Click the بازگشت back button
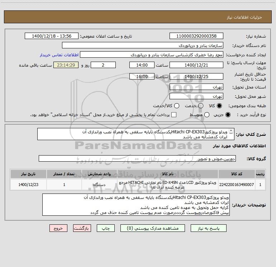276x267 pixels. coord(82,228)
